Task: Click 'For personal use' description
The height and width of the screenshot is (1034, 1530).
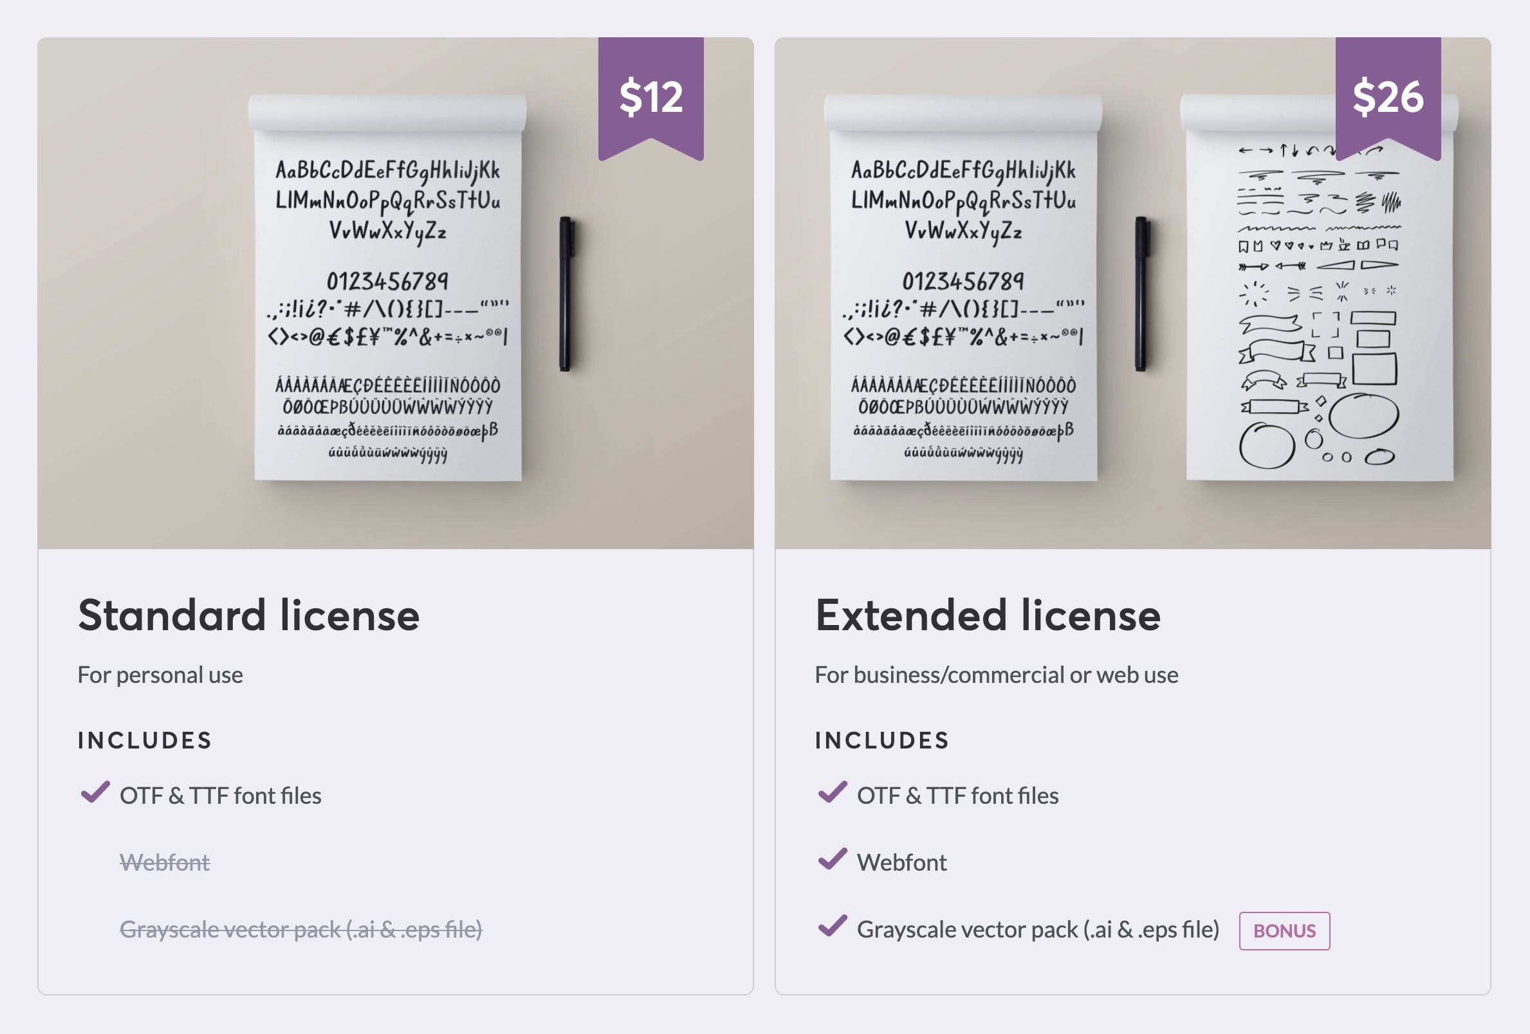Action: (160, 675)
